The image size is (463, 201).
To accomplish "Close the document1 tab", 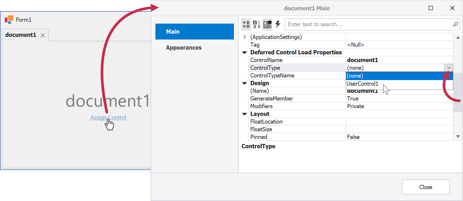I will 43,35.
